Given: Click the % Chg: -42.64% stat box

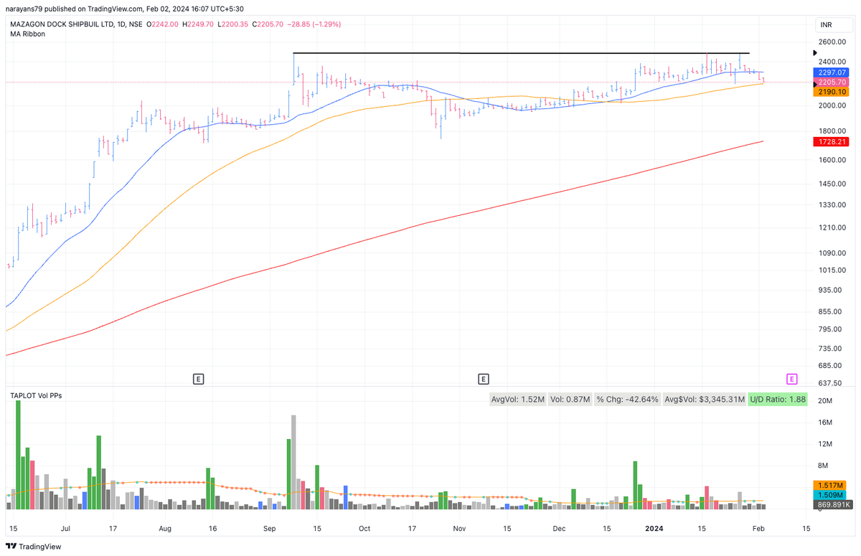Looking at the screenshot, I should click(x=628, y=399).
